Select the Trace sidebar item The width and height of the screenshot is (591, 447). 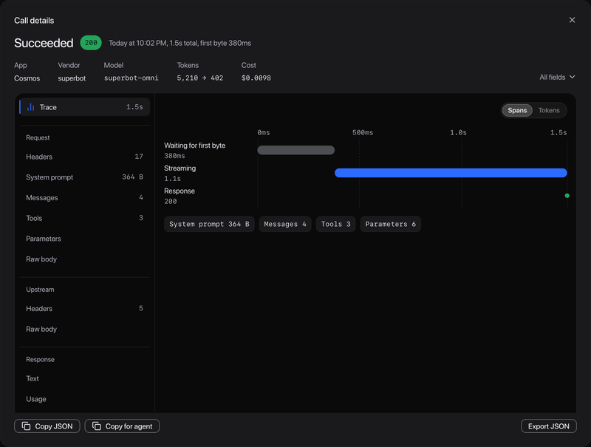[x=84, y=107]
